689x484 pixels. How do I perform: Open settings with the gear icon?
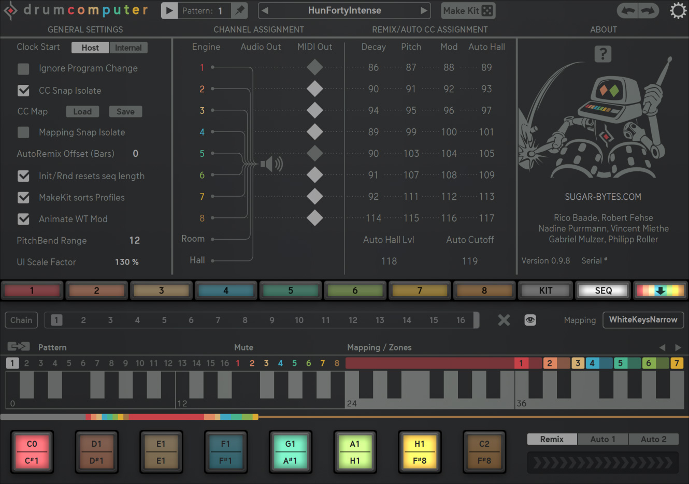pos(678,10)
